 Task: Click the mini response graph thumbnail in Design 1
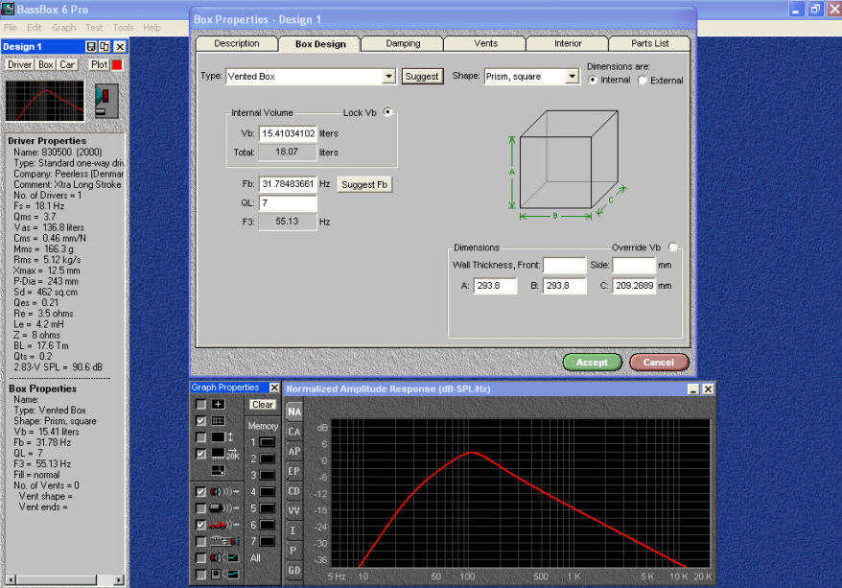tap(44, 101)
